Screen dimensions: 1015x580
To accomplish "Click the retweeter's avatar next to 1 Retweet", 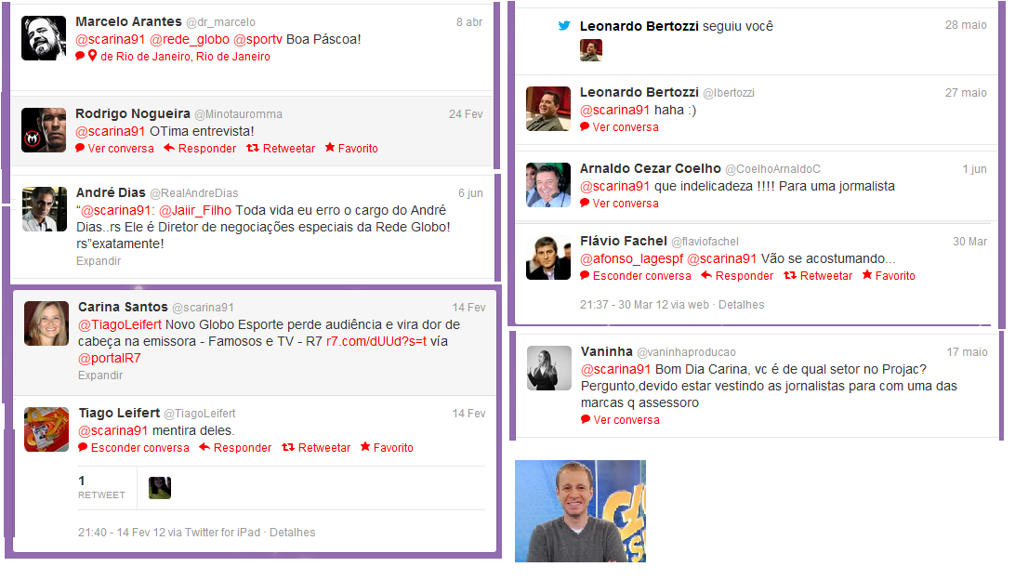I will [160, 487].
